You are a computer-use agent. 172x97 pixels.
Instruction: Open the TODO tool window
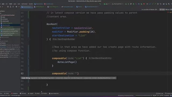(6, 93)
